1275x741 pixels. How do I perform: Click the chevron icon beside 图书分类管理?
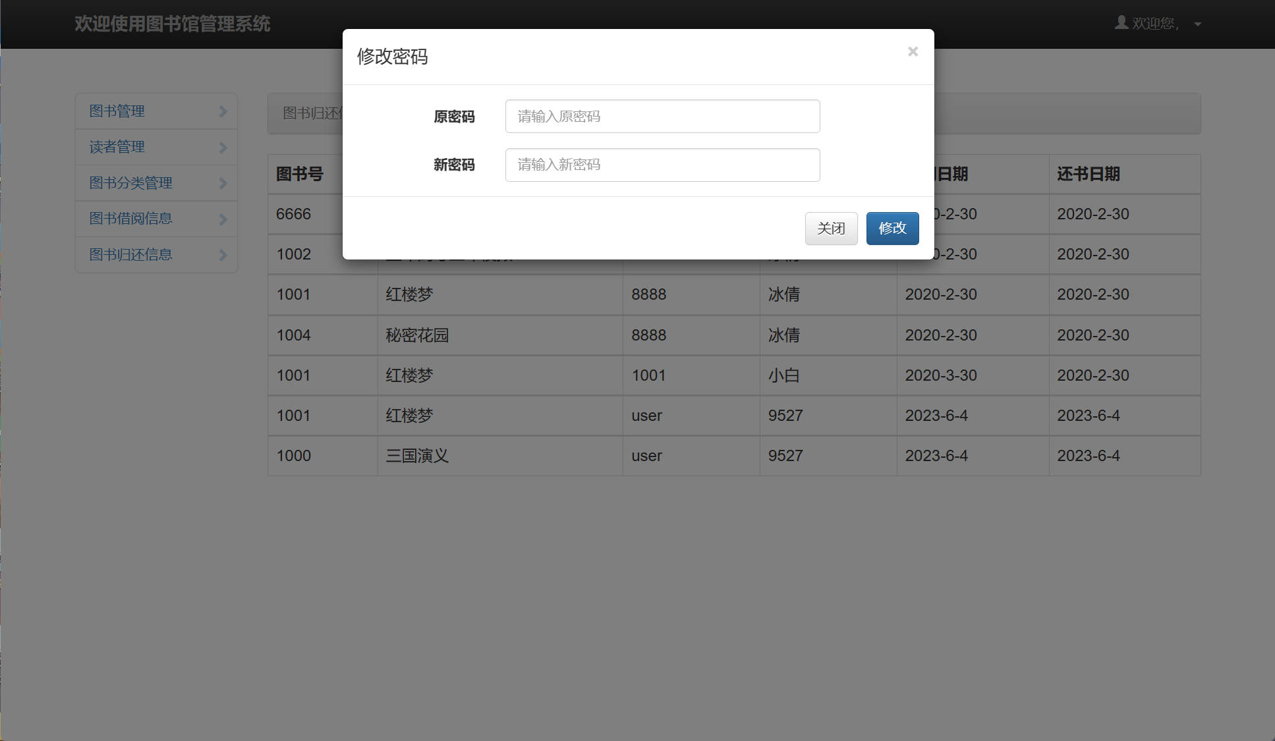[x=223, y=183]
